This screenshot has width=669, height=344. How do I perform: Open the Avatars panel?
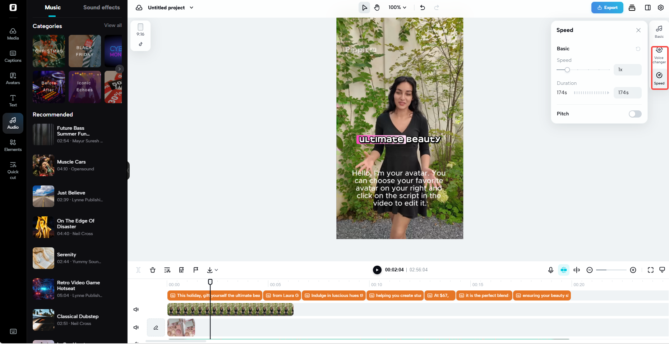click(x=13, y=79)
